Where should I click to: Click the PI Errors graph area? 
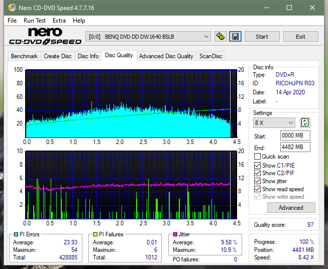131,104
